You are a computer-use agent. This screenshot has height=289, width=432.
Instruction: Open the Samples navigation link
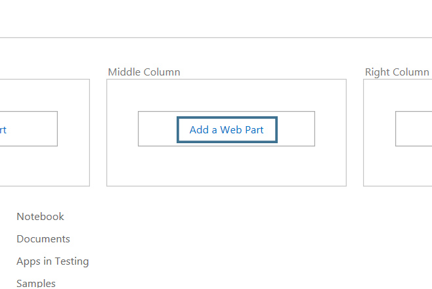coord(36,283)
